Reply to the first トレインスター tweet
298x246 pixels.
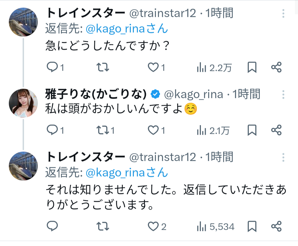[52, 68]
